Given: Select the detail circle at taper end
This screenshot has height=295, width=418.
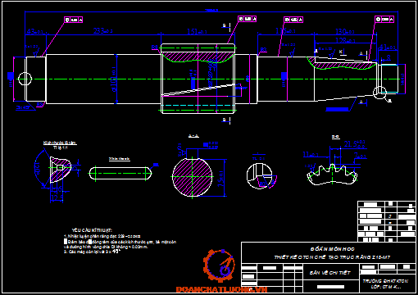Looking at the screenshot, I should point(379,93).
